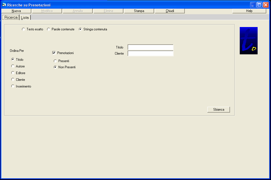Select the Ricerca tab

tap(11, 18)
